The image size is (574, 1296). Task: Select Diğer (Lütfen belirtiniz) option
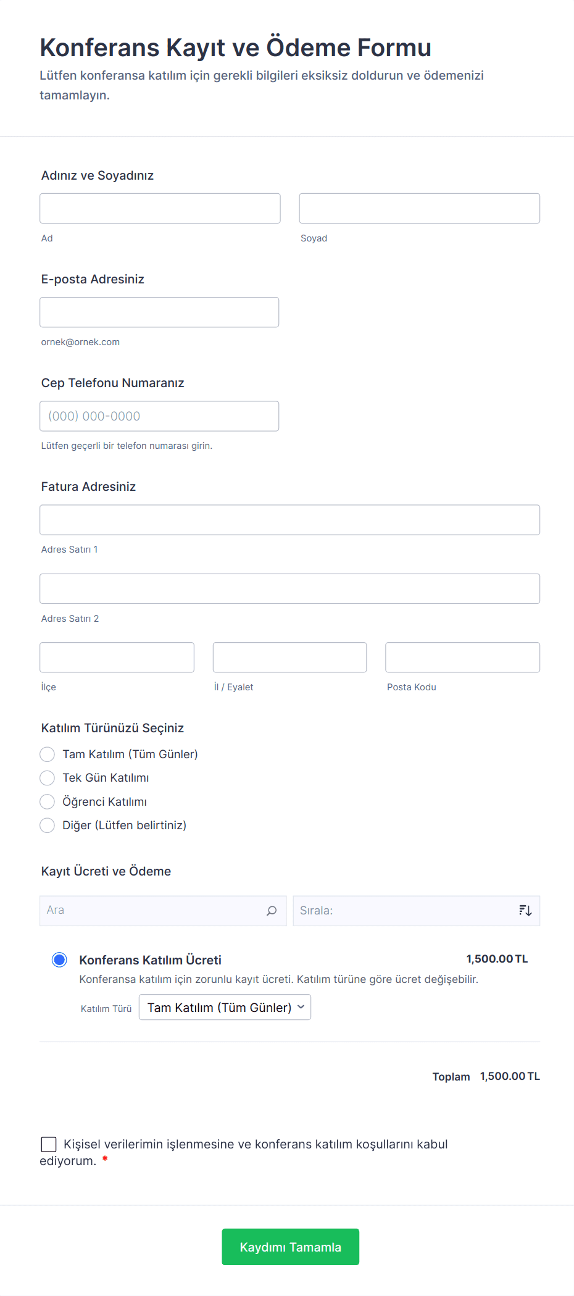(x=47, y=825)
